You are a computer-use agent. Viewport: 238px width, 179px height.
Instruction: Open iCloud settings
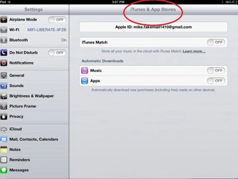coord(34,129)
